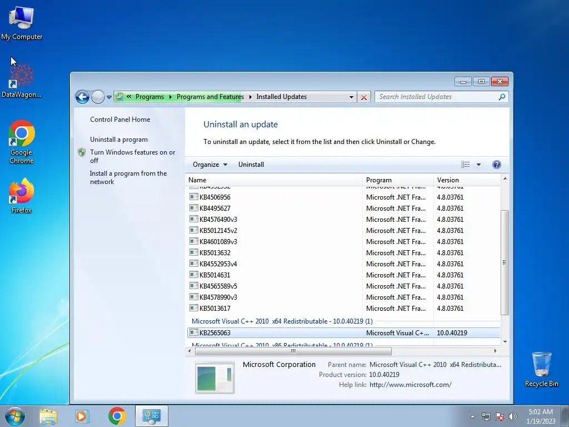The image size is (569, 427).
Task: Click the search magnifier icon
Action: 502,97
